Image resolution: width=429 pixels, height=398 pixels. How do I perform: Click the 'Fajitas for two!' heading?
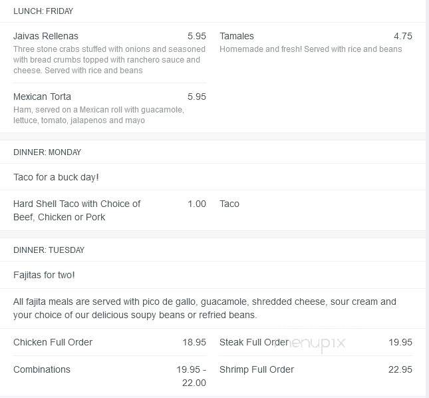coord(44,275)
